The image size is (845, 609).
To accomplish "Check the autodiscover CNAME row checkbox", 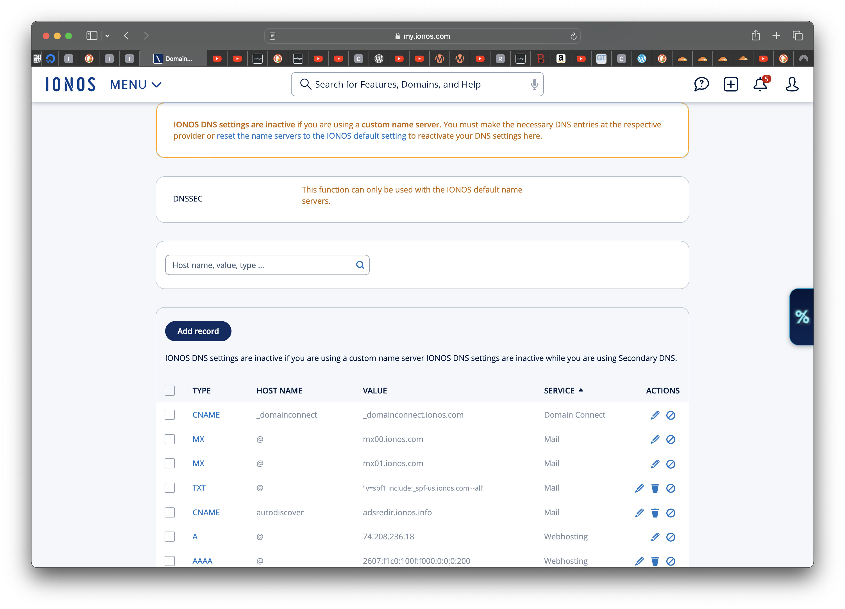I will pyautogui.click(x=169, y=512).
